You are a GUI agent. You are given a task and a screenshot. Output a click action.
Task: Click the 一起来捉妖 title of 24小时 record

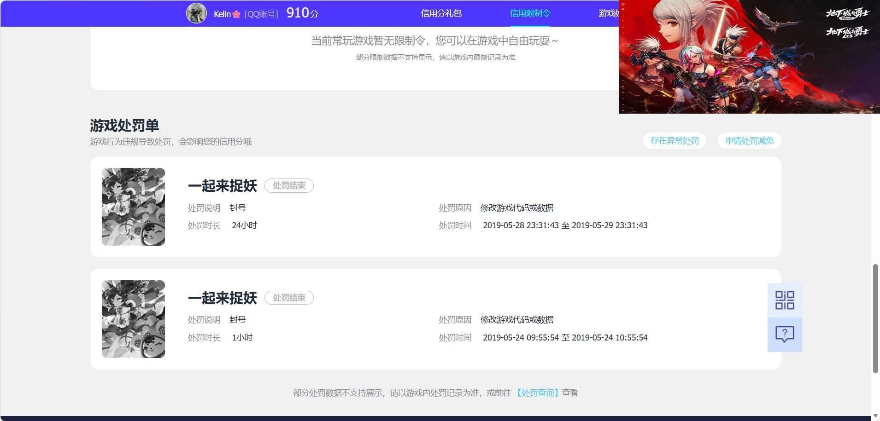pyautogui.click(x=222, y=185)
